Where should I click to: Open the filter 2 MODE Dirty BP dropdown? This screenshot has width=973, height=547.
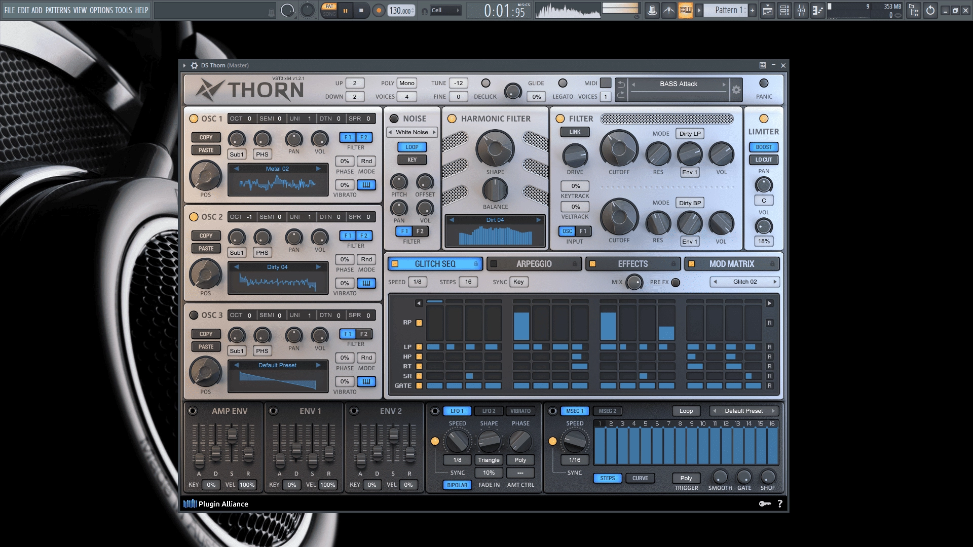pyautogui.click(x=690, y=203)
